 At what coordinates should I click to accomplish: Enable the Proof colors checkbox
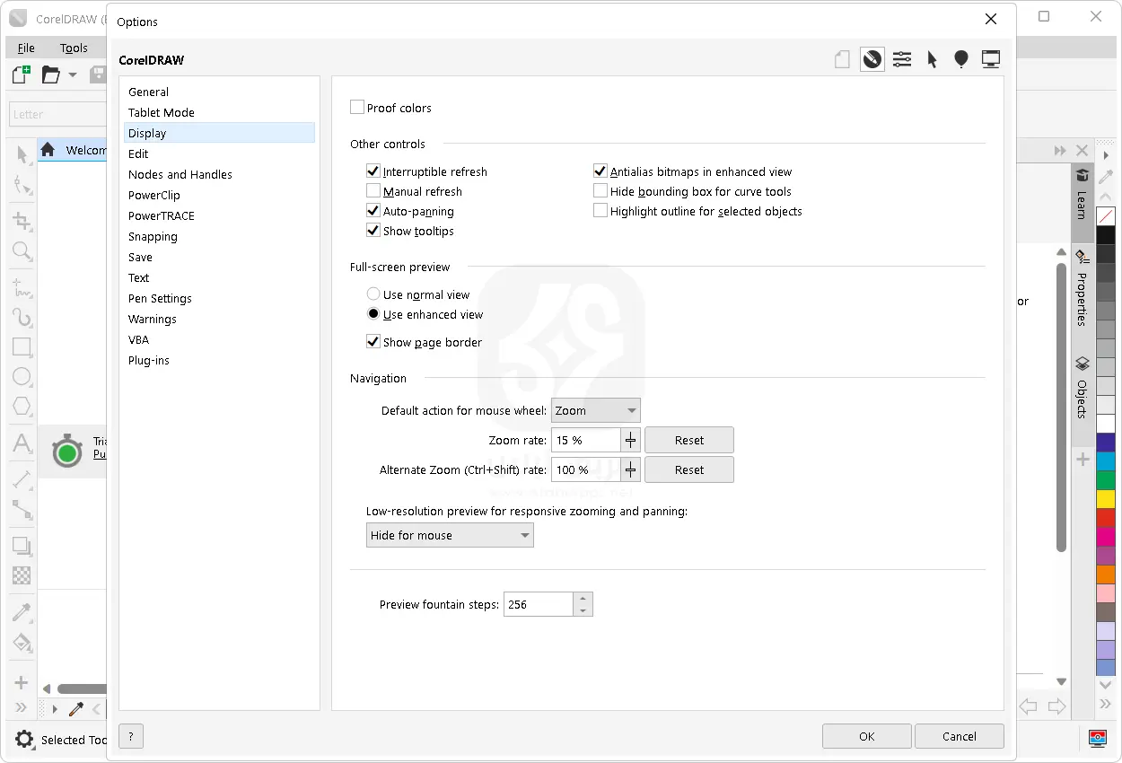[357, 108]
